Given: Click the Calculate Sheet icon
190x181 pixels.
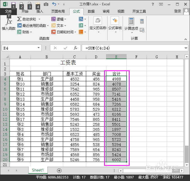Looking at the screenshot, I should point(142,30).
